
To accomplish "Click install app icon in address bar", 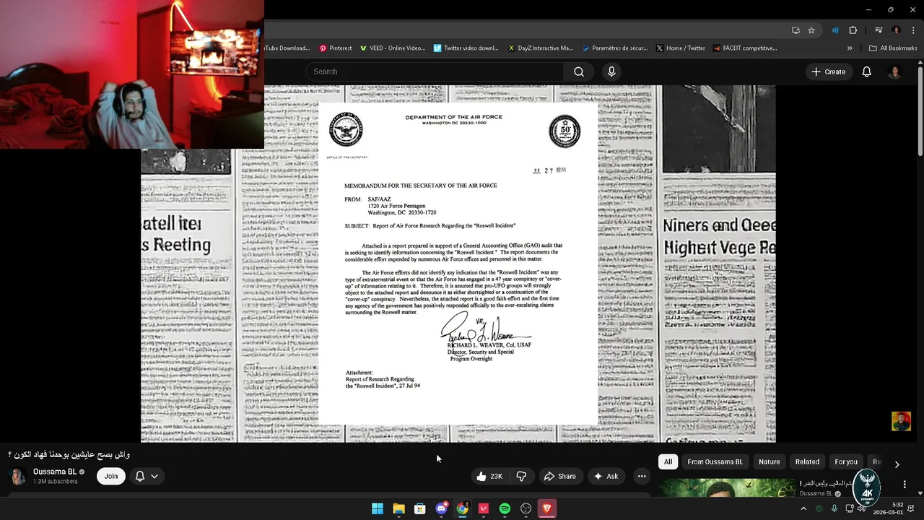I will click(x=796, y=30).
